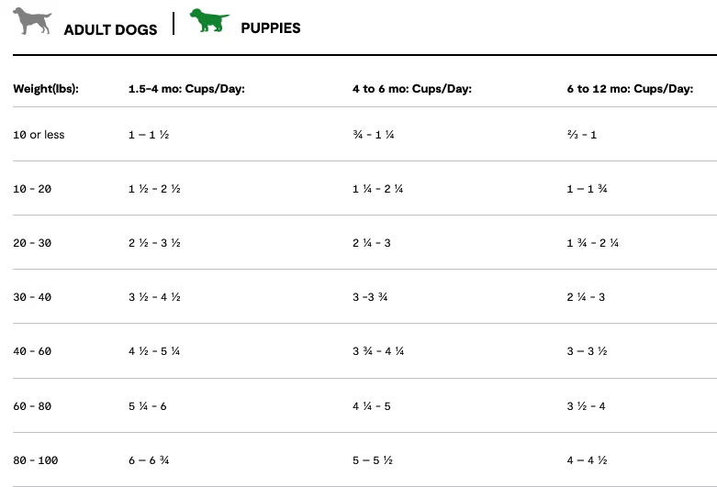Click the 5 – 5 ½ cups cell
This screenshot has width=717, height=487.
click(x=372, y=460)
